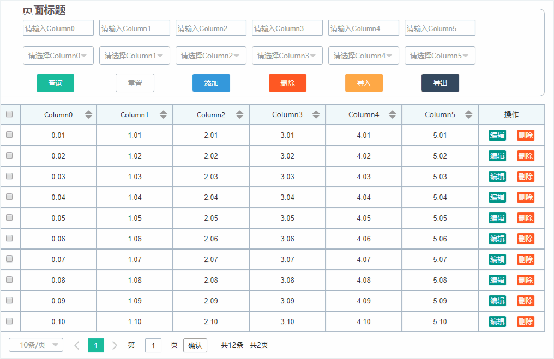This screenshot has width=554, height=359.
Task: Edit the row with 0.10
Action: pos(497,321)
